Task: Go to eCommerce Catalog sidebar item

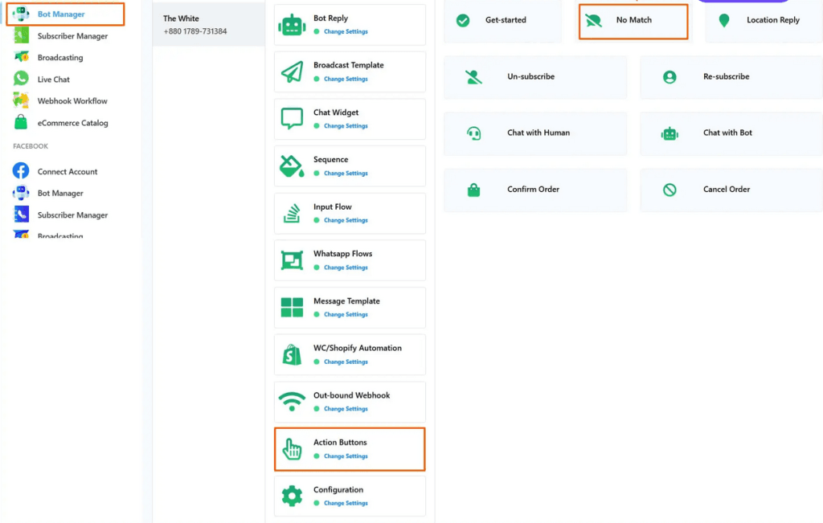Action: coord(72,123)
